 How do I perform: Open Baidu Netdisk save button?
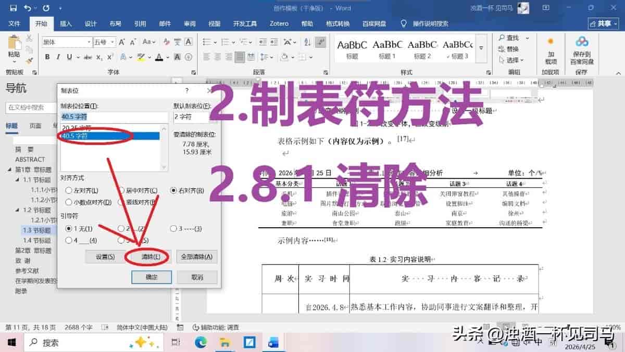582,50
